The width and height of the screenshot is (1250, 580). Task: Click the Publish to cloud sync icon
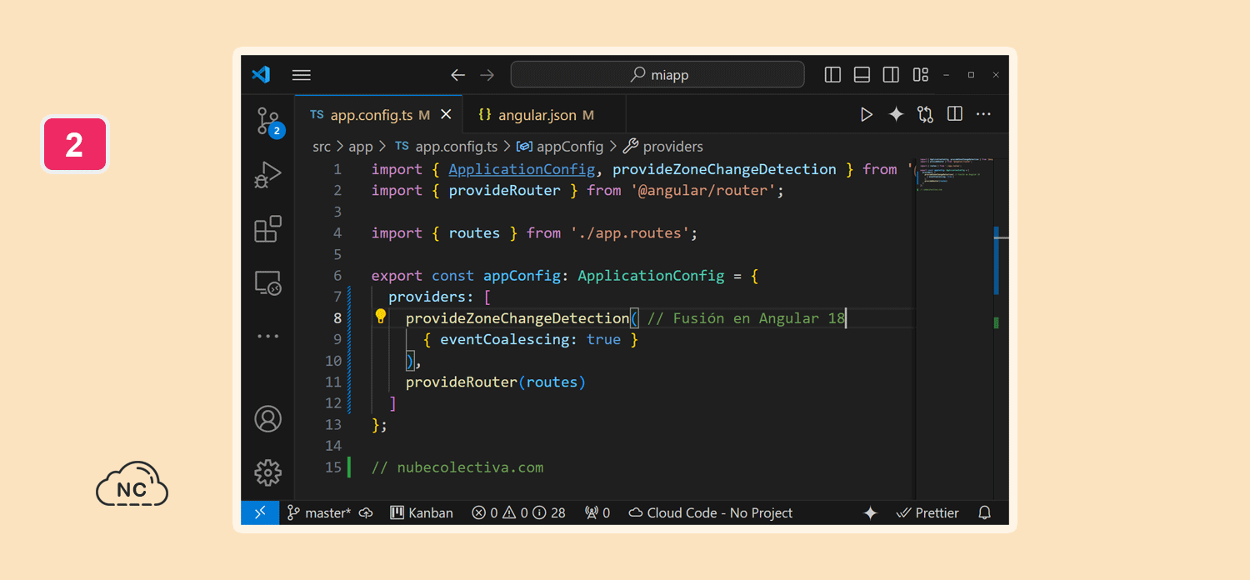click(x=366, y=513)
